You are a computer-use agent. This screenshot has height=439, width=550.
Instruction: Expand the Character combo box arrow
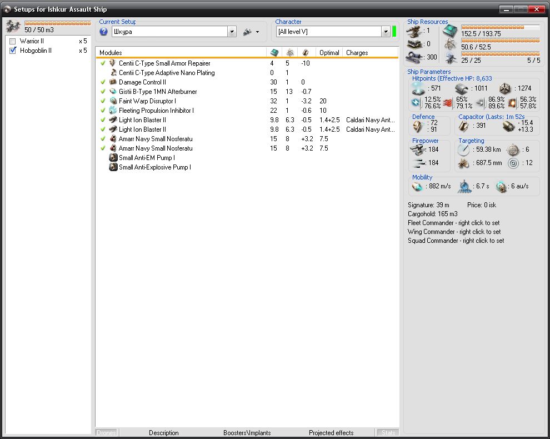click(386, 32)
